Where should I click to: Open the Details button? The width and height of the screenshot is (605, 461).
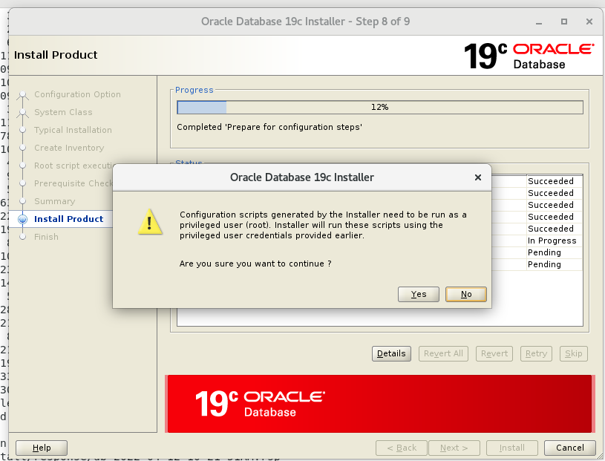point(391,353)
